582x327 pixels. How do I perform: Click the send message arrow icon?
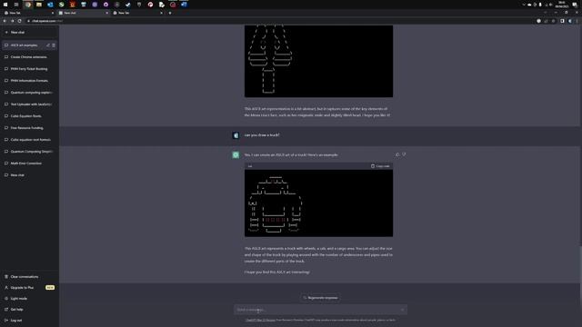point(402,310)
